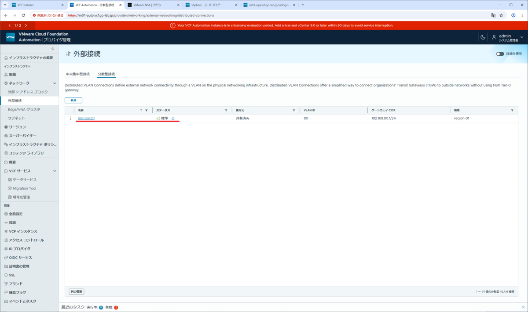Open filter for 領域 column
The image size is (528, 312).
512,110
